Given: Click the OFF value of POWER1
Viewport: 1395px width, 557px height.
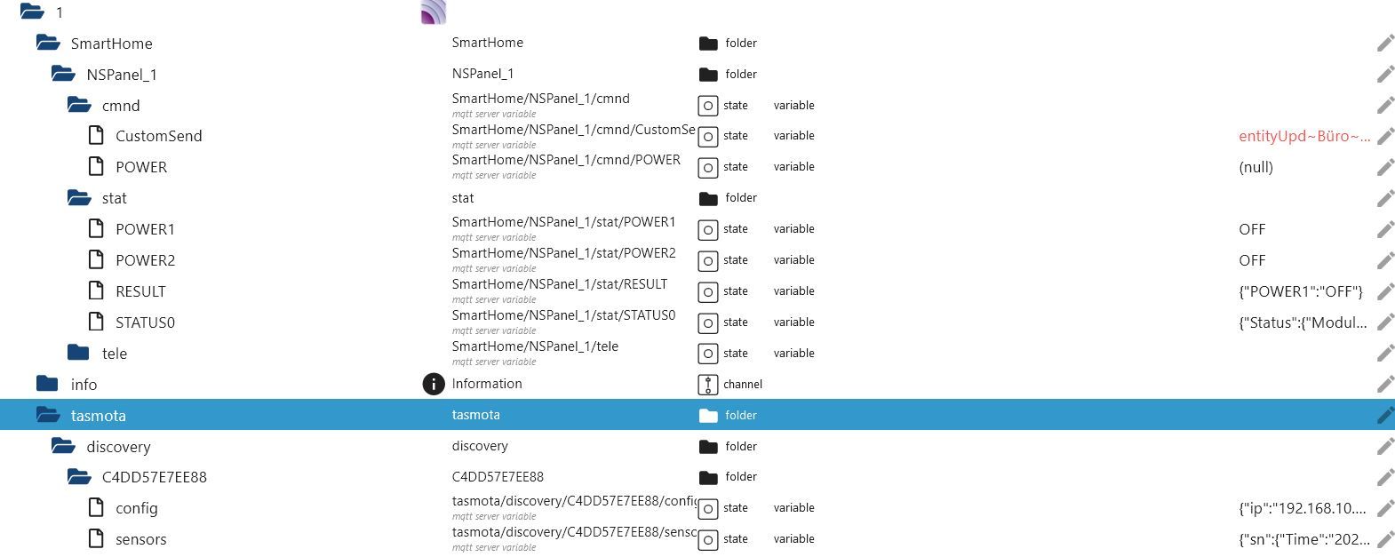Looking at the screenshot, I should tap(1251, 229).
